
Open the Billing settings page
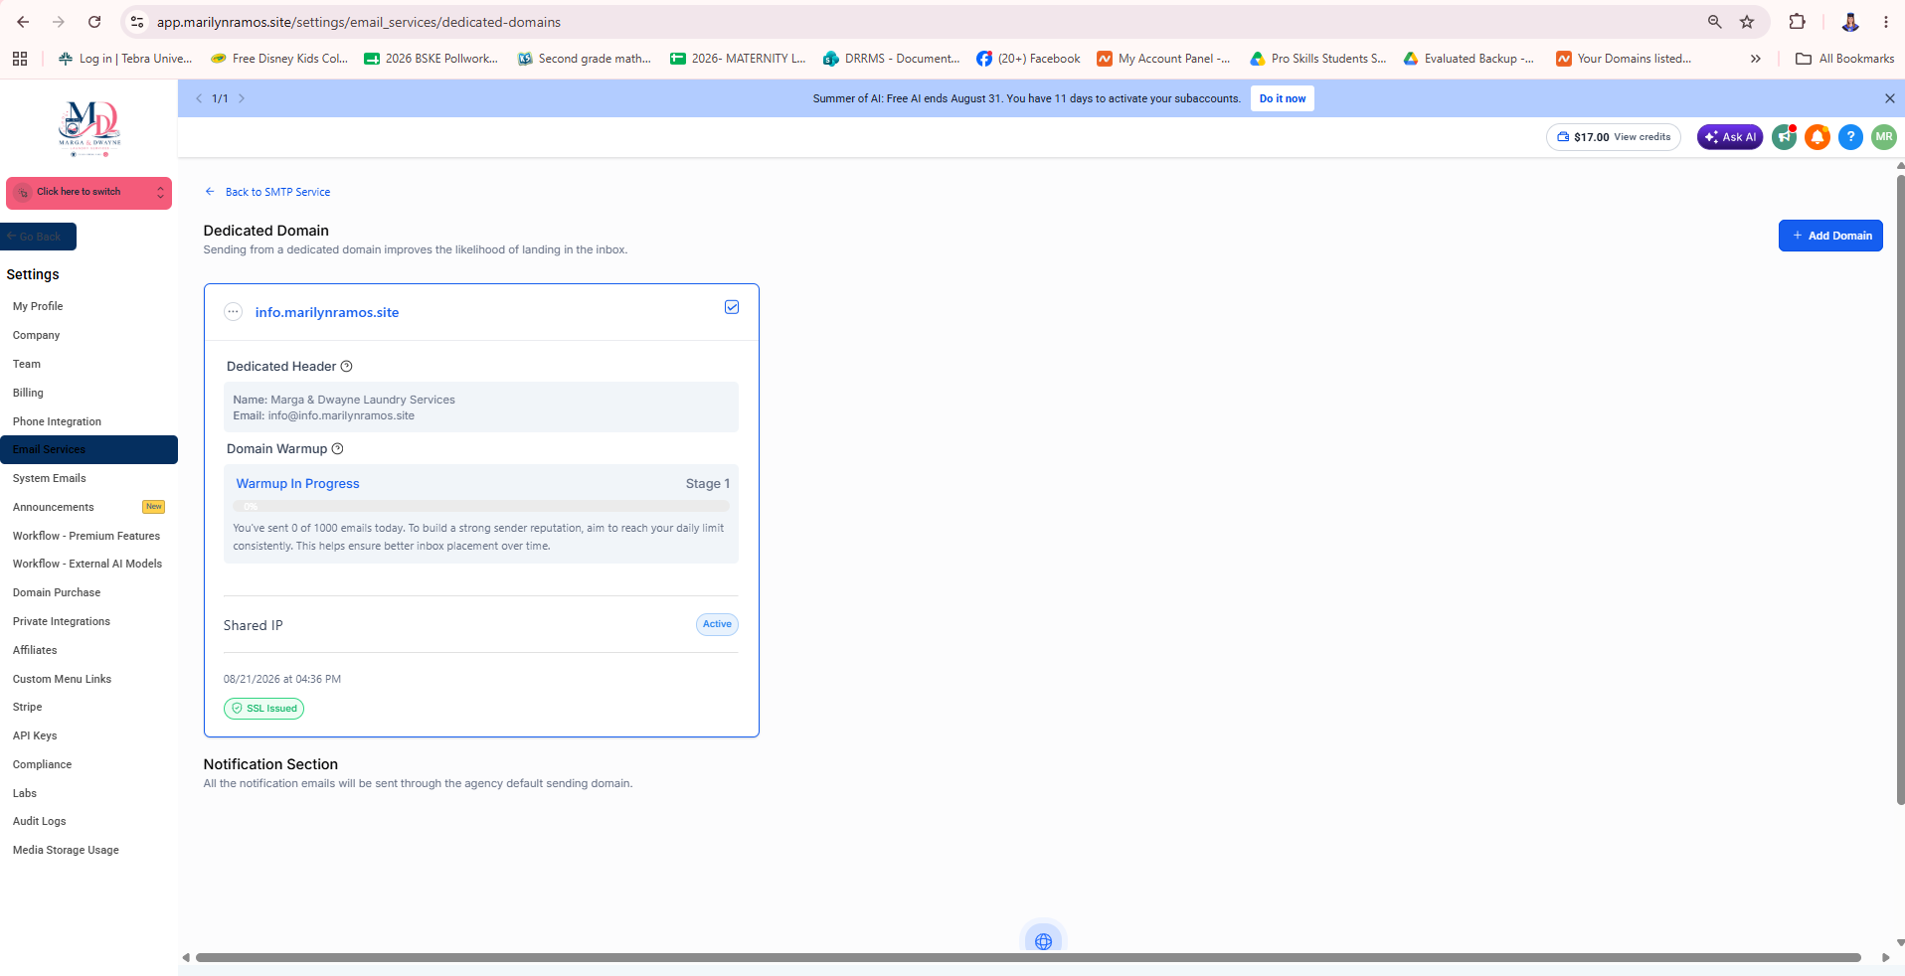(x=28, y=393)
